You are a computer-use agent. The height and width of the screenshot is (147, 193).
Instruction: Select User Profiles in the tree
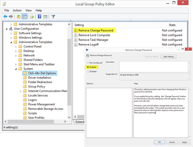pos(36,117)
